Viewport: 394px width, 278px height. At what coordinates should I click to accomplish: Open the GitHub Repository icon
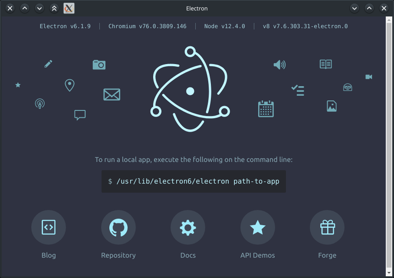pyautogui.click(x=118, y=227)
